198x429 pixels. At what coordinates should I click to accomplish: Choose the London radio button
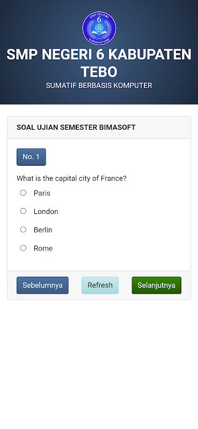tap(23, 211)
